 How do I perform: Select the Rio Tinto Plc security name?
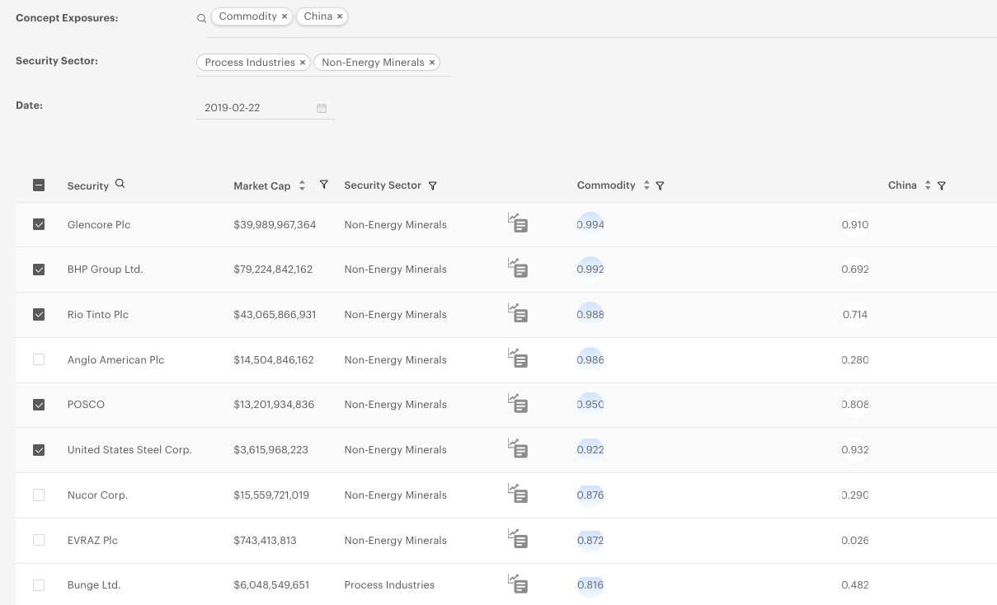pos(98,314)
